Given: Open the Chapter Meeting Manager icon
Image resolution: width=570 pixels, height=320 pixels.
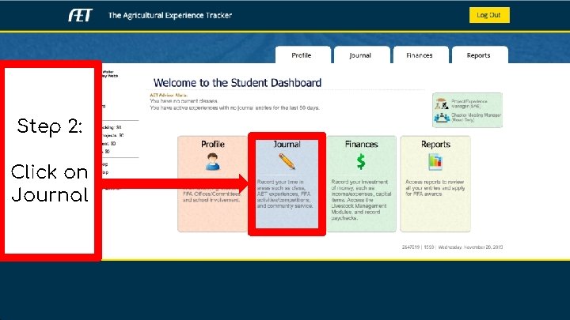Looking at the screenshot, I should point(442,117).
